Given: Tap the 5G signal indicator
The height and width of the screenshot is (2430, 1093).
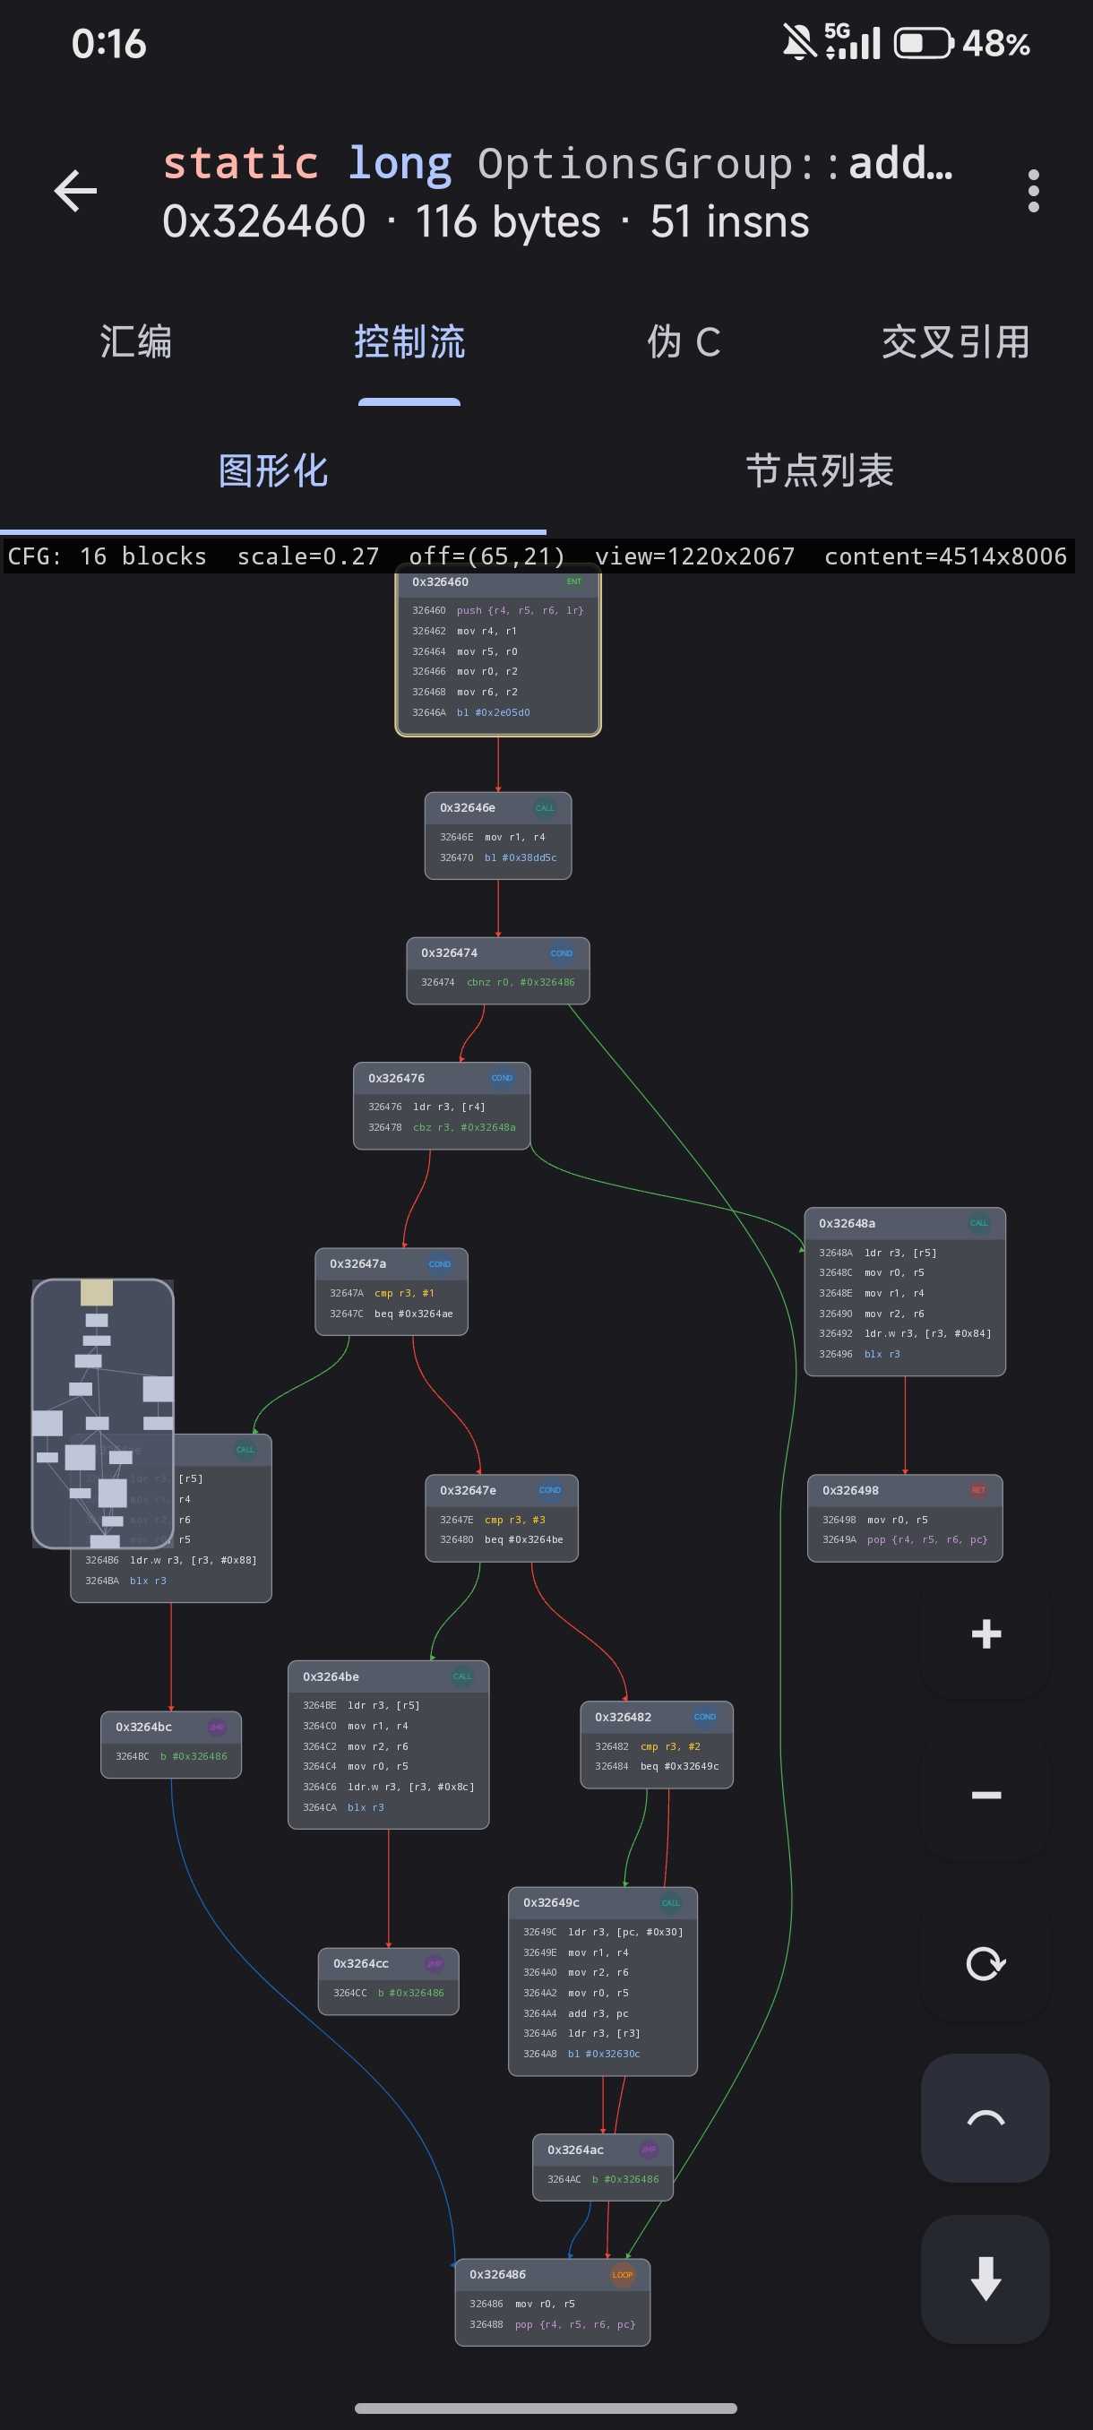Looking at the screenshot, I should pos(853,40).
